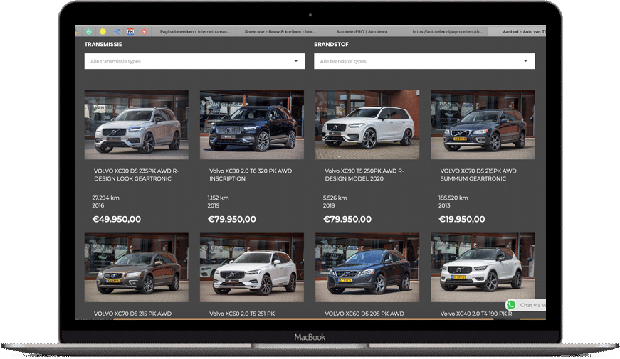
Task: Open blue XC70 D5 Summum photo
Action: point(483,125)
